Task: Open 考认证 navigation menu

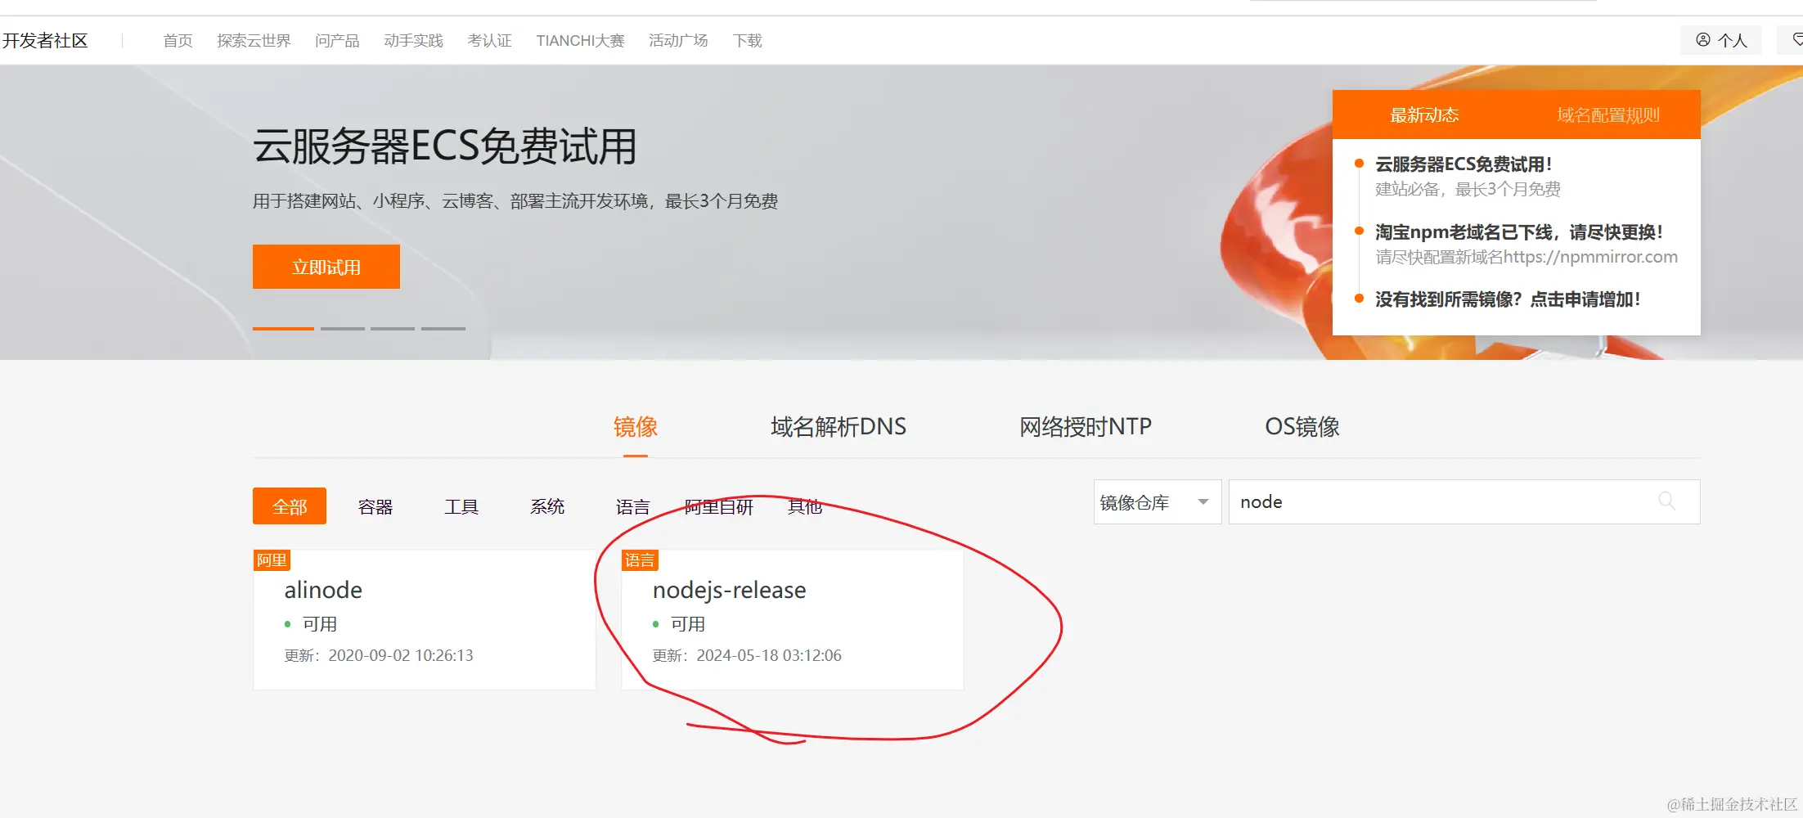Action: pos(489,40)
